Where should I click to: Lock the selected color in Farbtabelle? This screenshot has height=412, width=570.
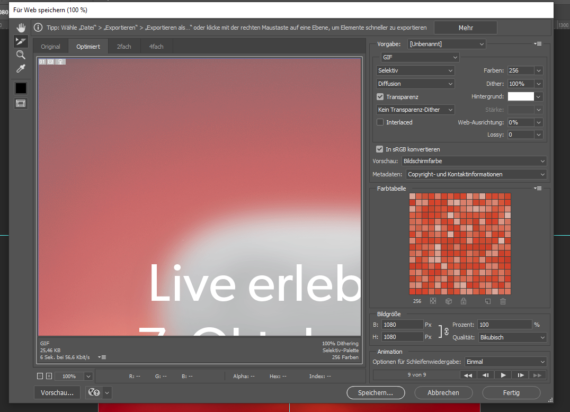(464, 301)
